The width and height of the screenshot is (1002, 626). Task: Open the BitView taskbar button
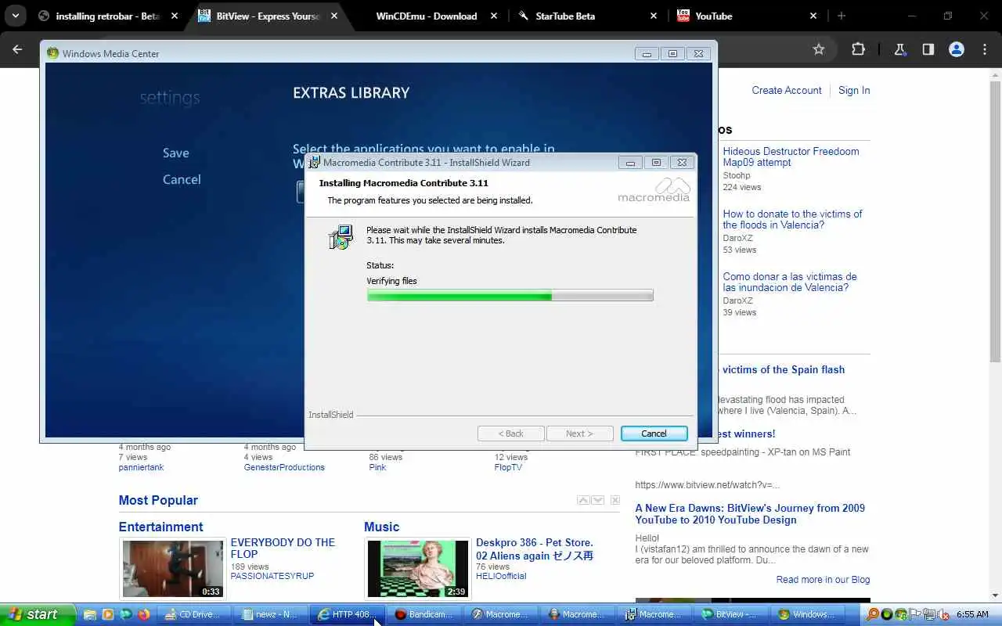[x=731, y=614]
